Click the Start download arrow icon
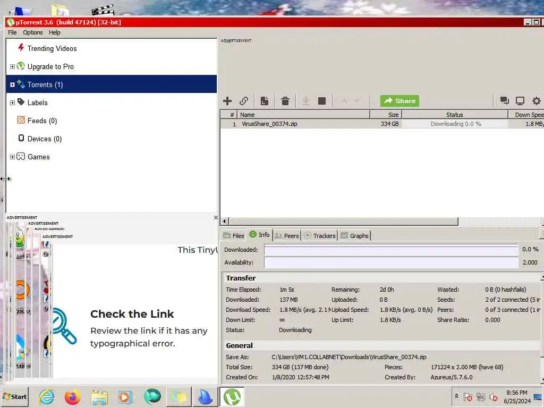Image resolution: width=544 pixels, height=408 pixels. pyautogui.click(x=305, y=101)
